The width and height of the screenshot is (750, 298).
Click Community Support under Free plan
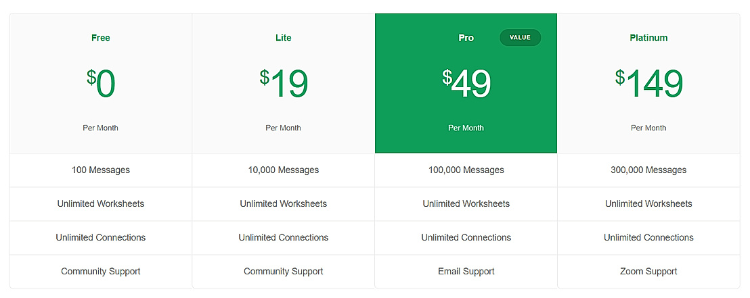101,272
